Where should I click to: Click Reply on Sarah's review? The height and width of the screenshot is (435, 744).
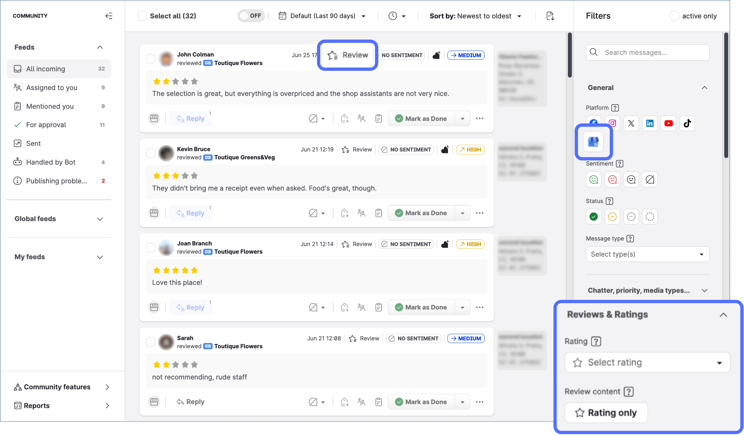[x=191, y=402]
